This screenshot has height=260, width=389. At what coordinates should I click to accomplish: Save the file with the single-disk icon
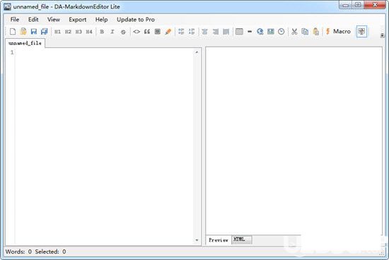click(x=34, y=32)
